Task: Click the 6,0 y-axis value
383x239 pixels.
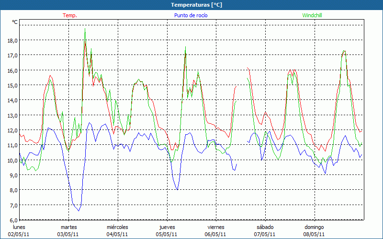Action: coord(12,220)
